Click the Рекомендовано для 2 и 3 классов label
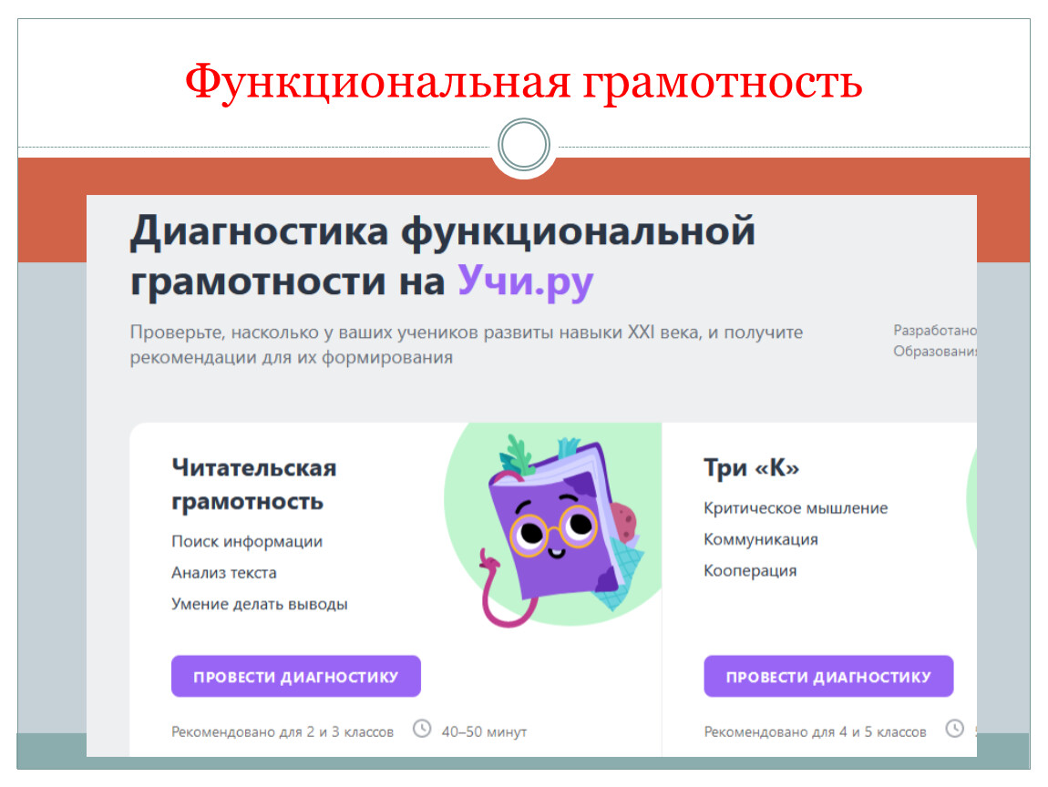The image size is (1048, 787). click(x=283, y=731)
